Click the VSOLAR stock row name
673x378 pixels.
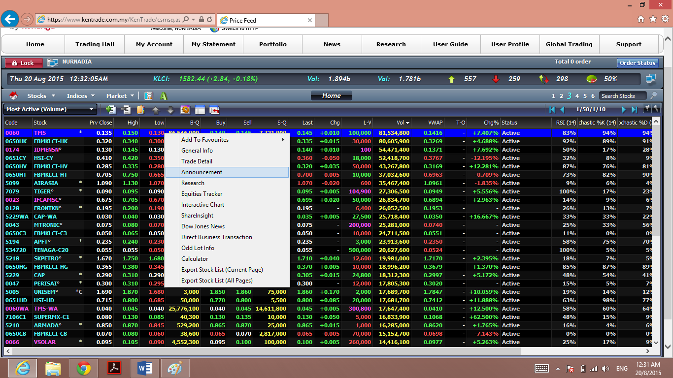click(45, 342)
